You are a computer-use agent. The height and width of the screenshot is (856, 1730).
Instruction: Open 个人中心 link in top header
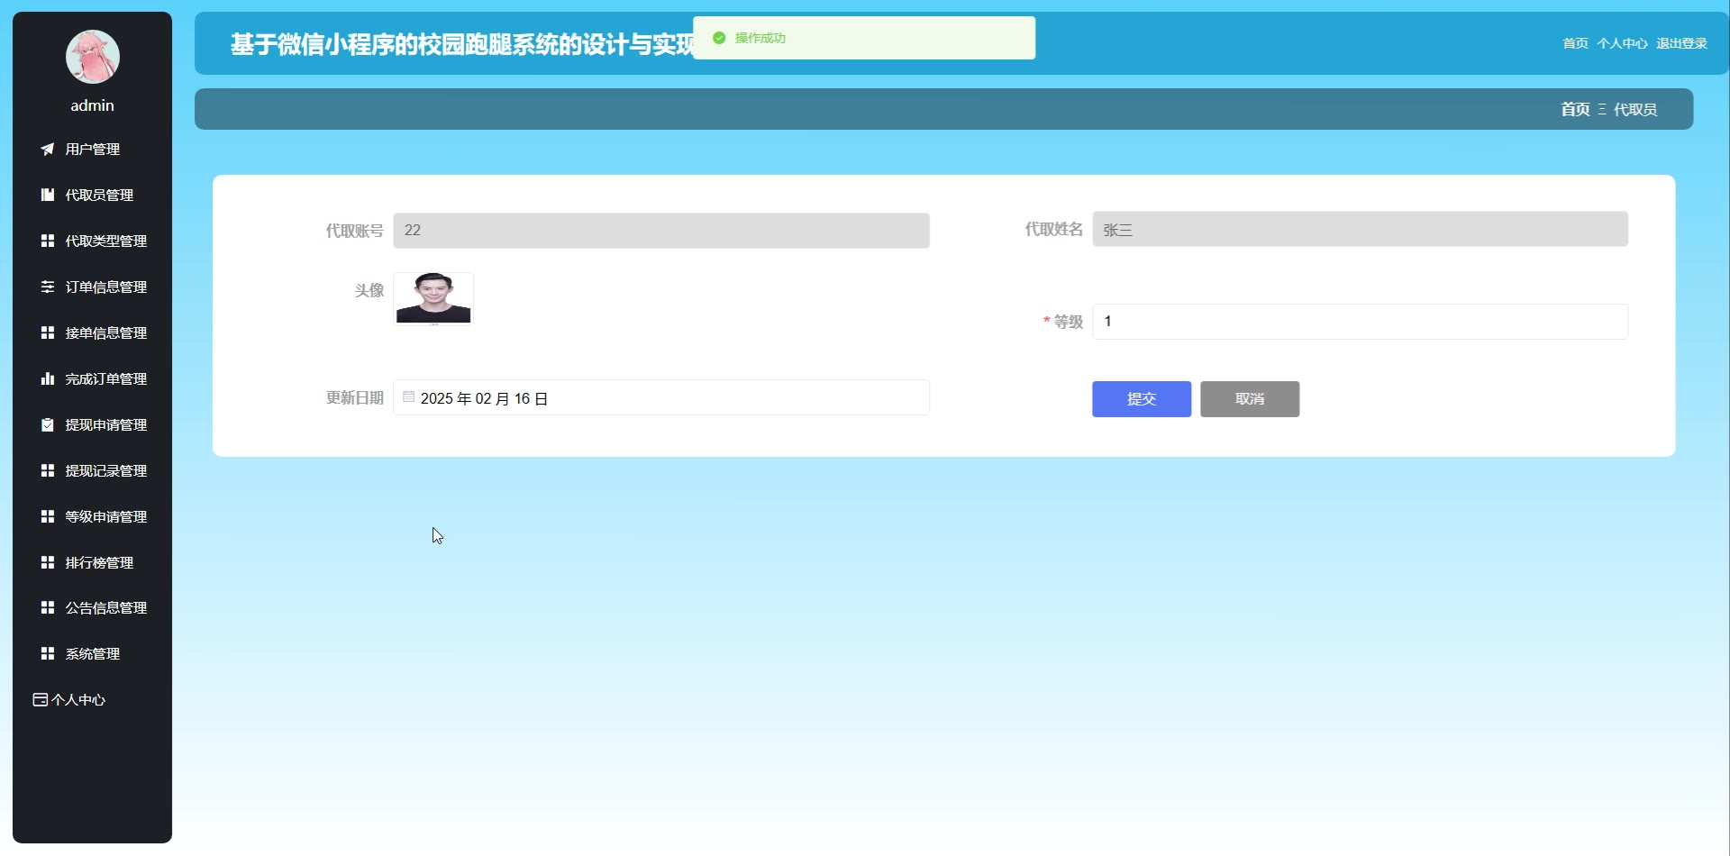coord(1622,43)
